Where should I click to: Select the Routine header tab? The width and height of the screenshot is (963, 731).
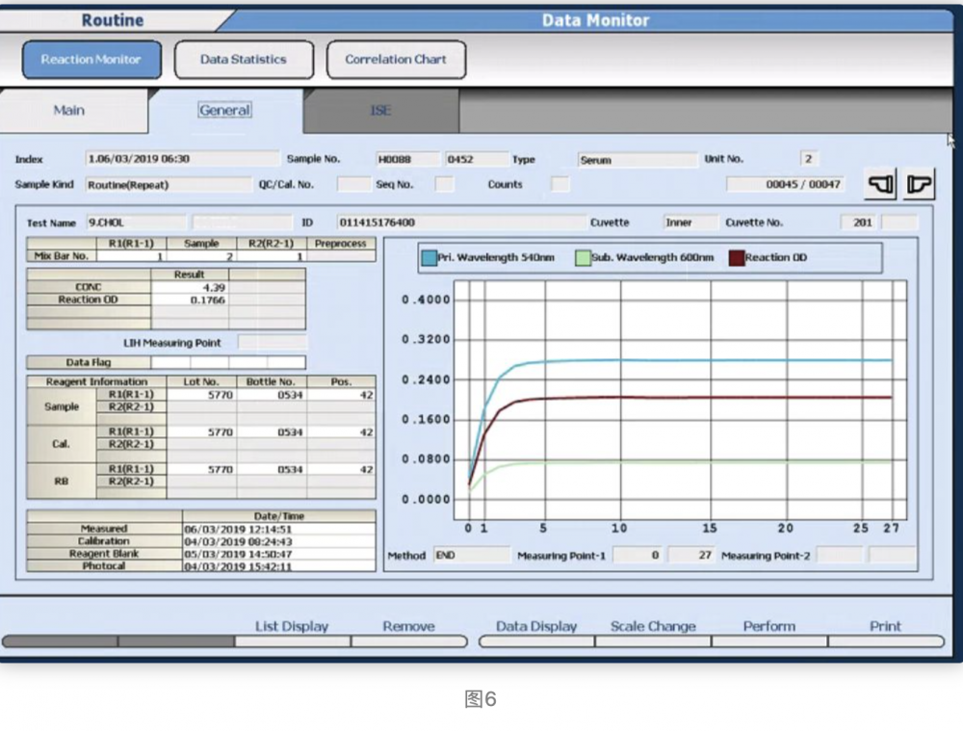pos(113,20)
